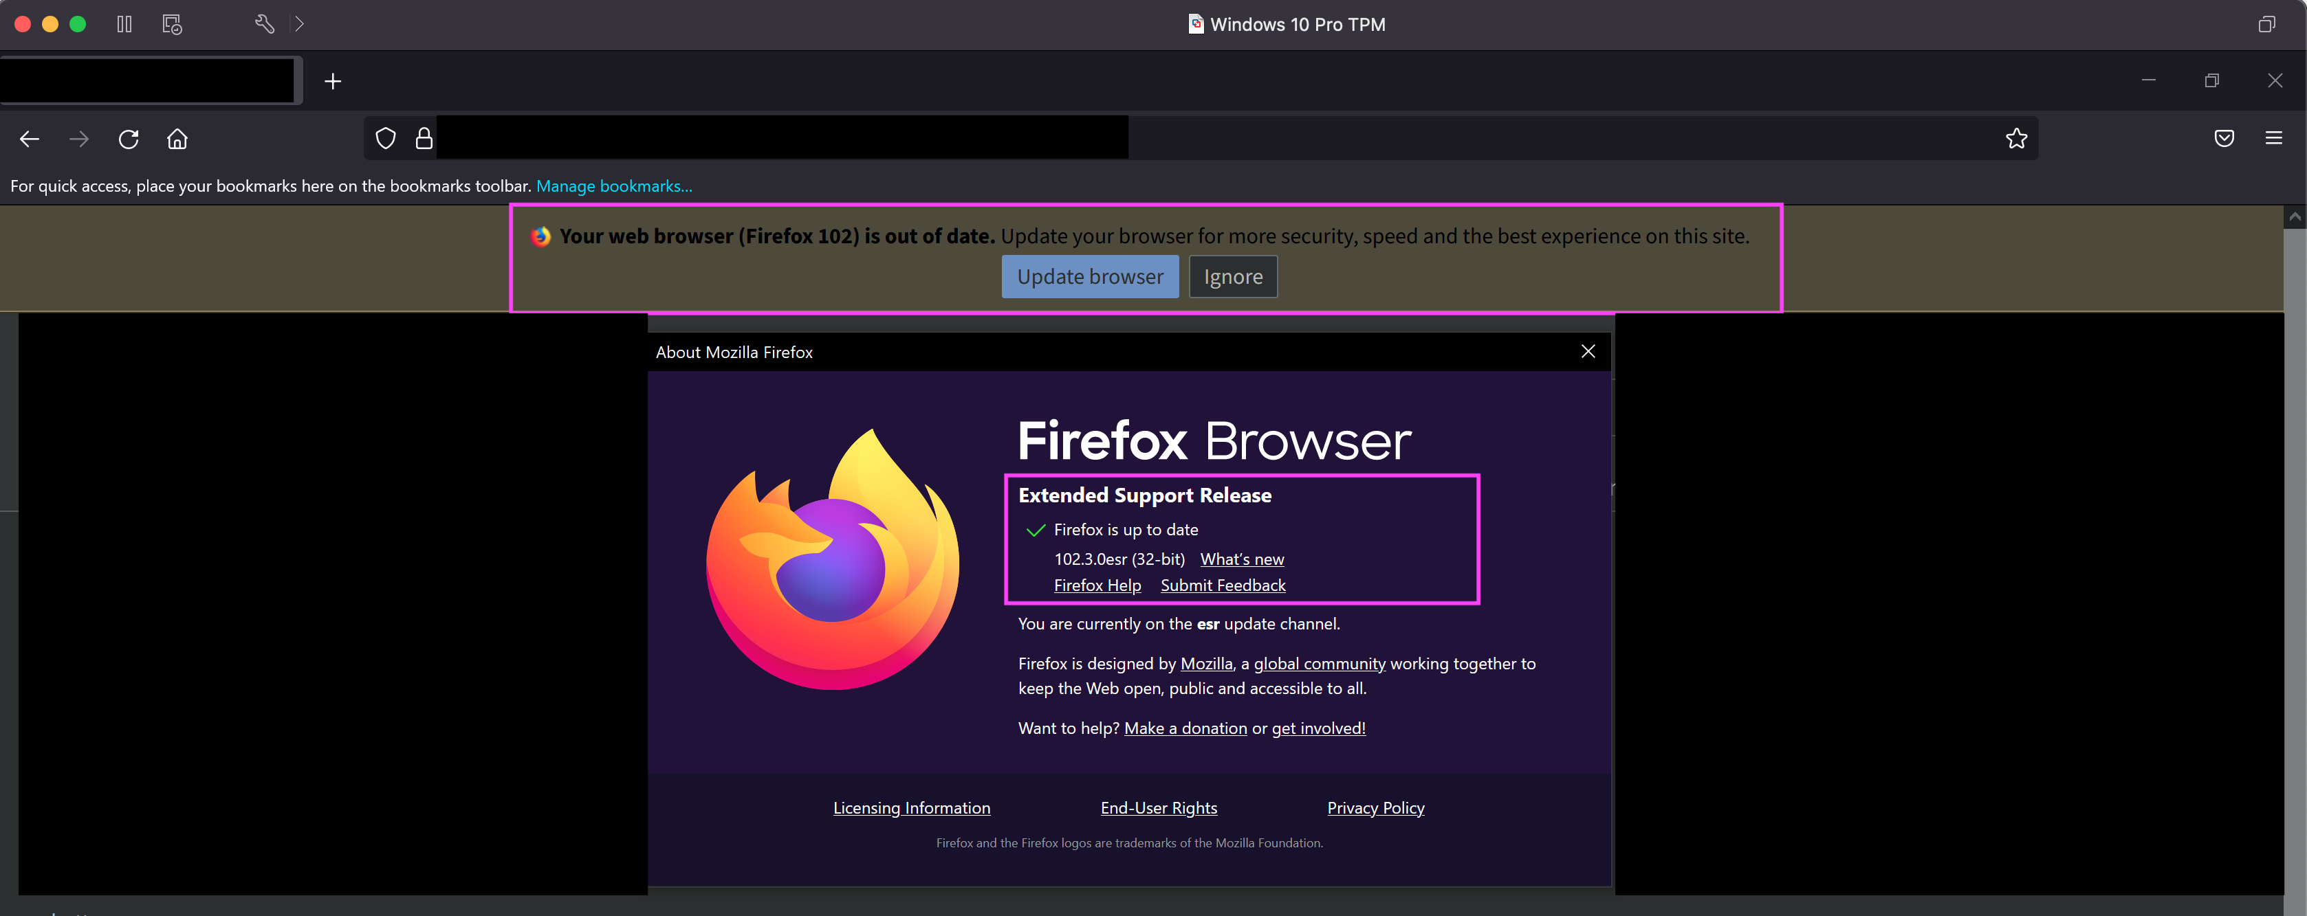Save the page to Pocket
The width and height of the screenshot is (2307, 916).
coord(2224,138)
